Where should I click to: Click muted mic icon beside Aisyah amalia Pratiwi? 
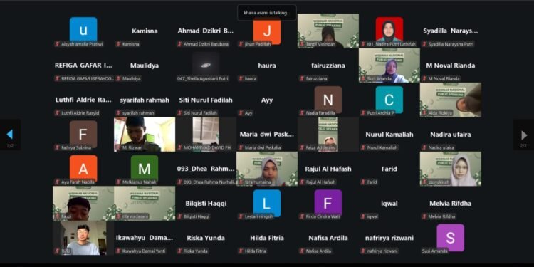(57, 44)
